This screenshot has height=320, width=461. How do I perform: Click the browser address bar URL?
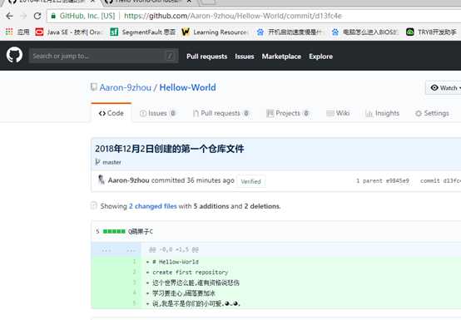pos(232,16)
